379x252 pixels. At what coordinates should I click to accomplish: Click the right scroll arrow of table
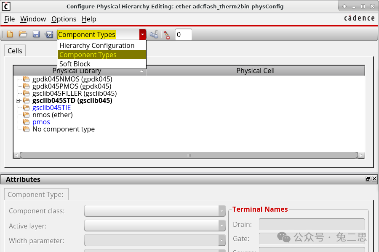pyautogui.click(x=361, y=155)
